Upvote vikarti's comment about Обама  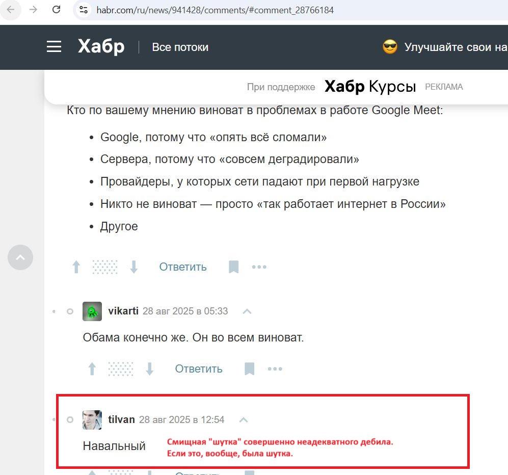(x=92, y=369)
